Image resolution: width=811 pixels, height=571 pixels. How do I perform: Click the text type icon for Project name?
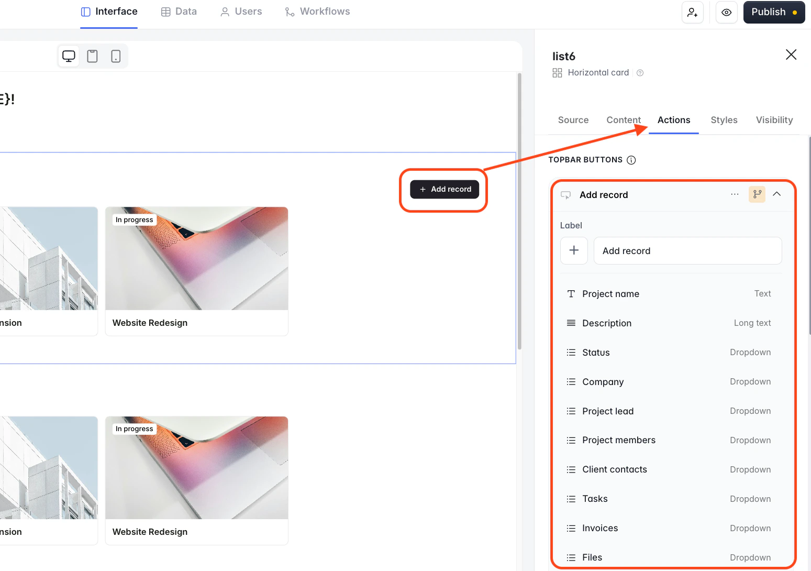pos(571,294)
